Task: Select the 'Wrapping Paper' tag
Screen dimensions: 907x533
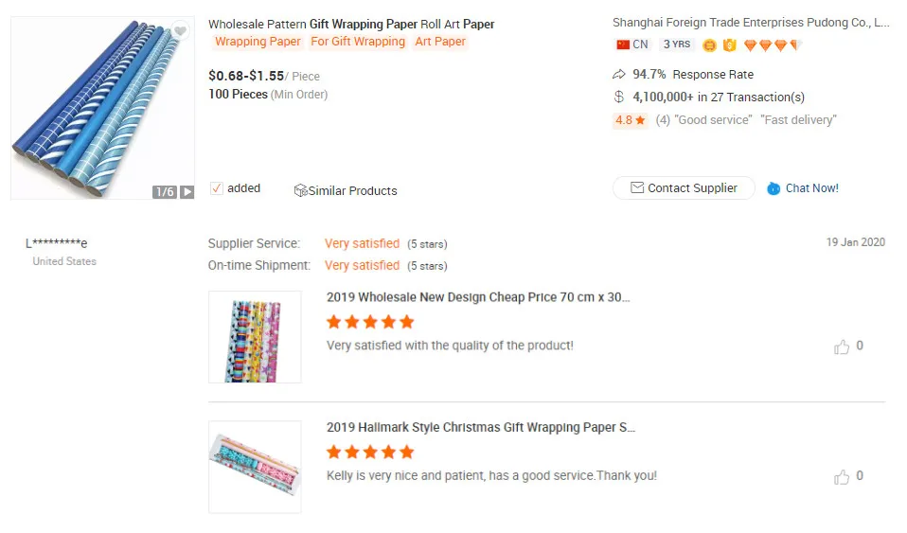Action: (258, 42)
